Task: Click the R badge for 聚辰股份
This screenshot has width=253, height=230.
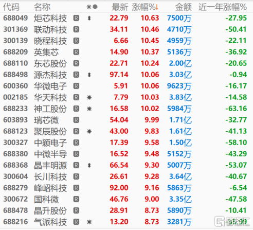Action: (x=76, y=131)
